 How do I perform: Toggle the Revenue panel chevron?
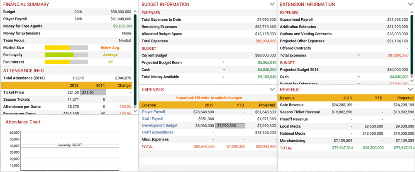pos(410,90)
